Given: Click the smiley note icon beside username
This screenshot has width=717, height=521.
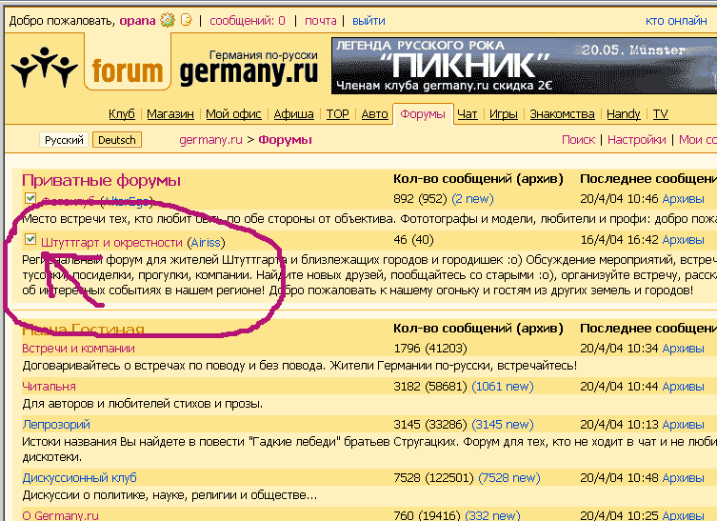Looking at the screenshot, I should tap(186, 20).
